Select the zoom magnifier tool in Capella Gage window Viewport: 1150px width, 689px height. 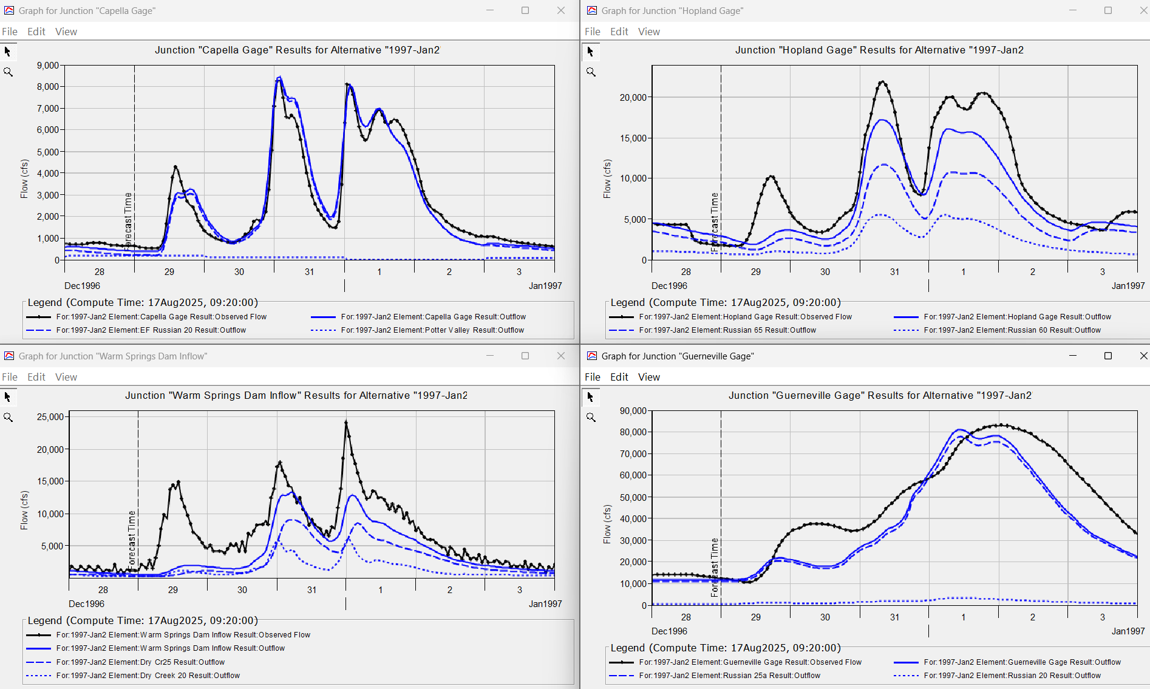click(7, 72)
